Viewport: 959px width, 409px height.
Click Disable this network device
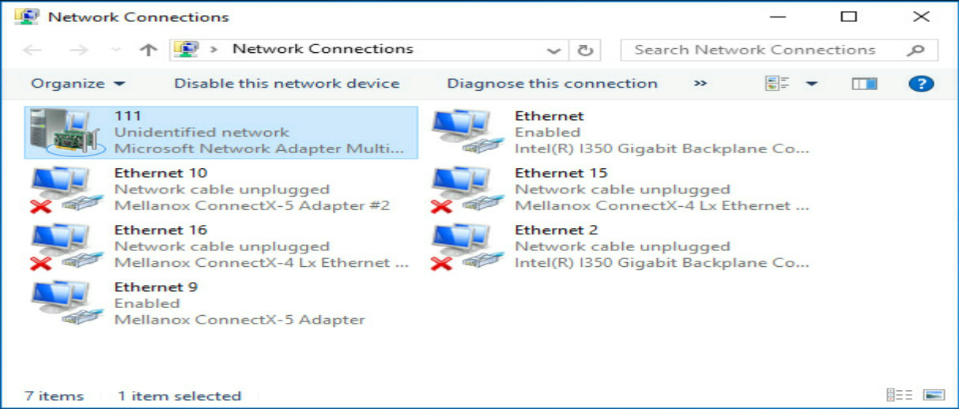click(287, 84)
